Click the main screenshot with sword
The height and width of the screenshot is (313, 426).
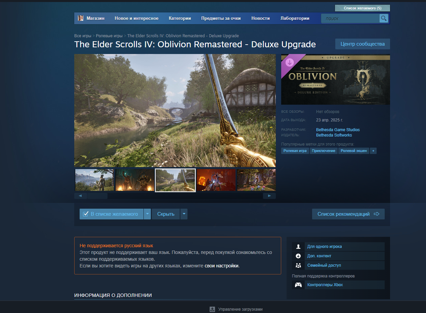click(175, 111)
